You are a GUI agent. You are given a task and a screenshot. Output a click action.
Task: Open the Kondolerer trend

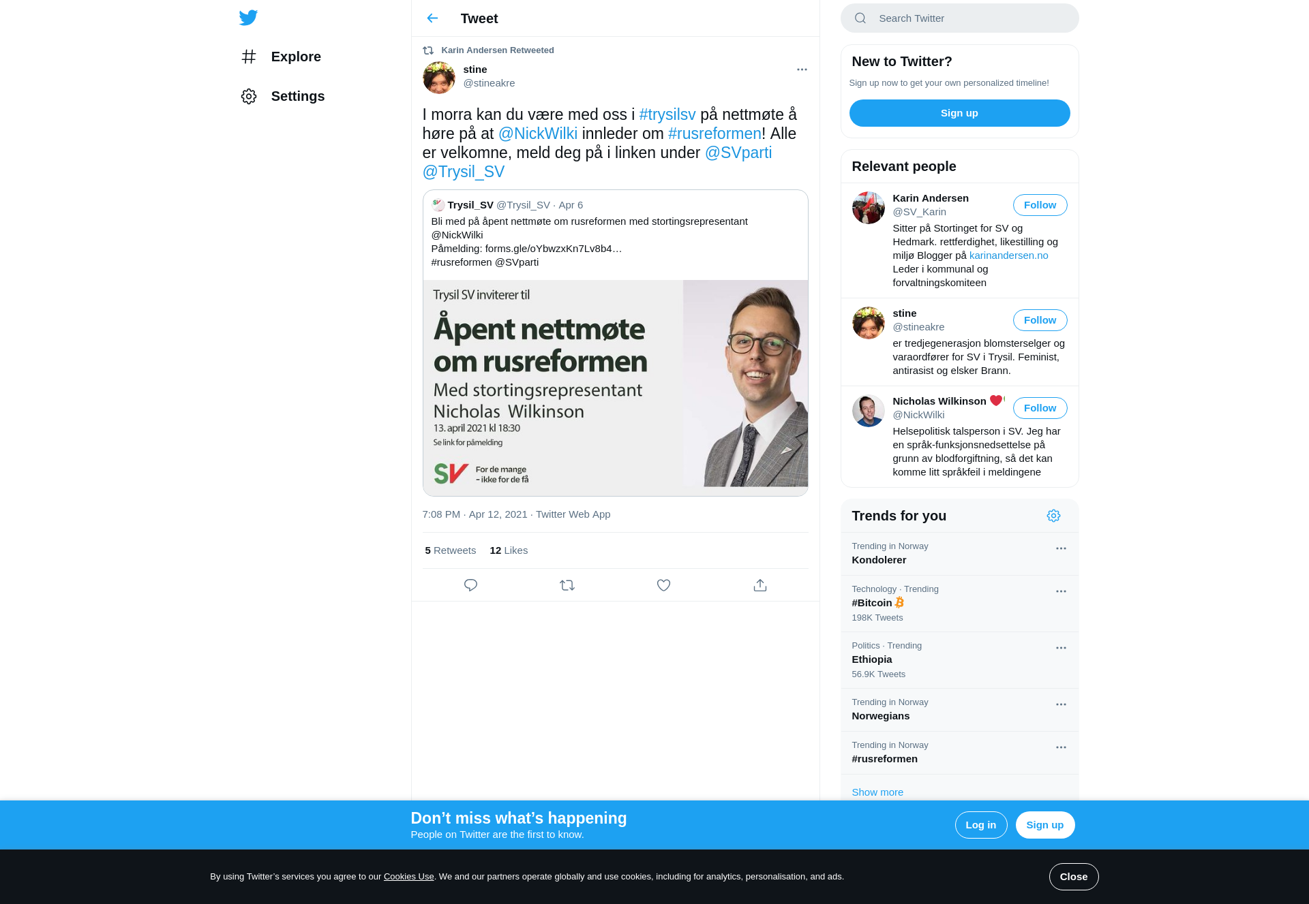[960, 554]
